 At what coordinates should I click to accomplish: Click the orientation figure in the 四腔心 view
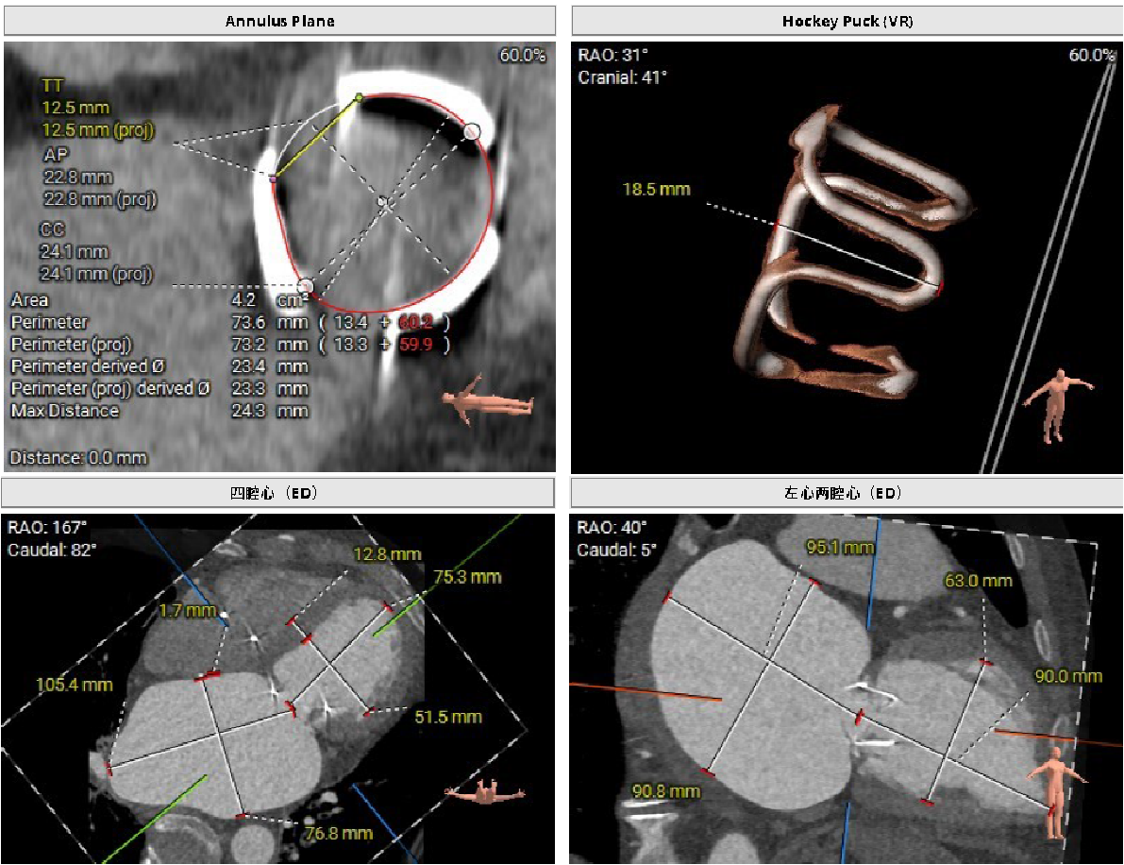[485, 791]
